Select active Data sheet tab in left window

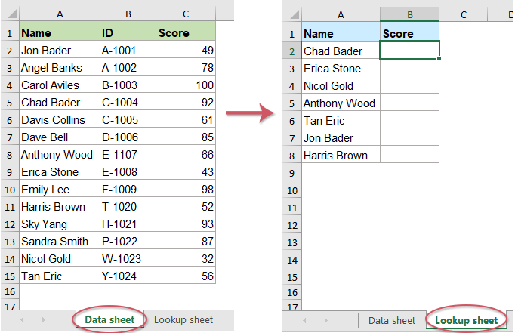109,320
